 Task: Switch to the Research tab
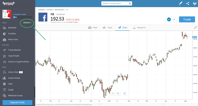click(139, 28)
